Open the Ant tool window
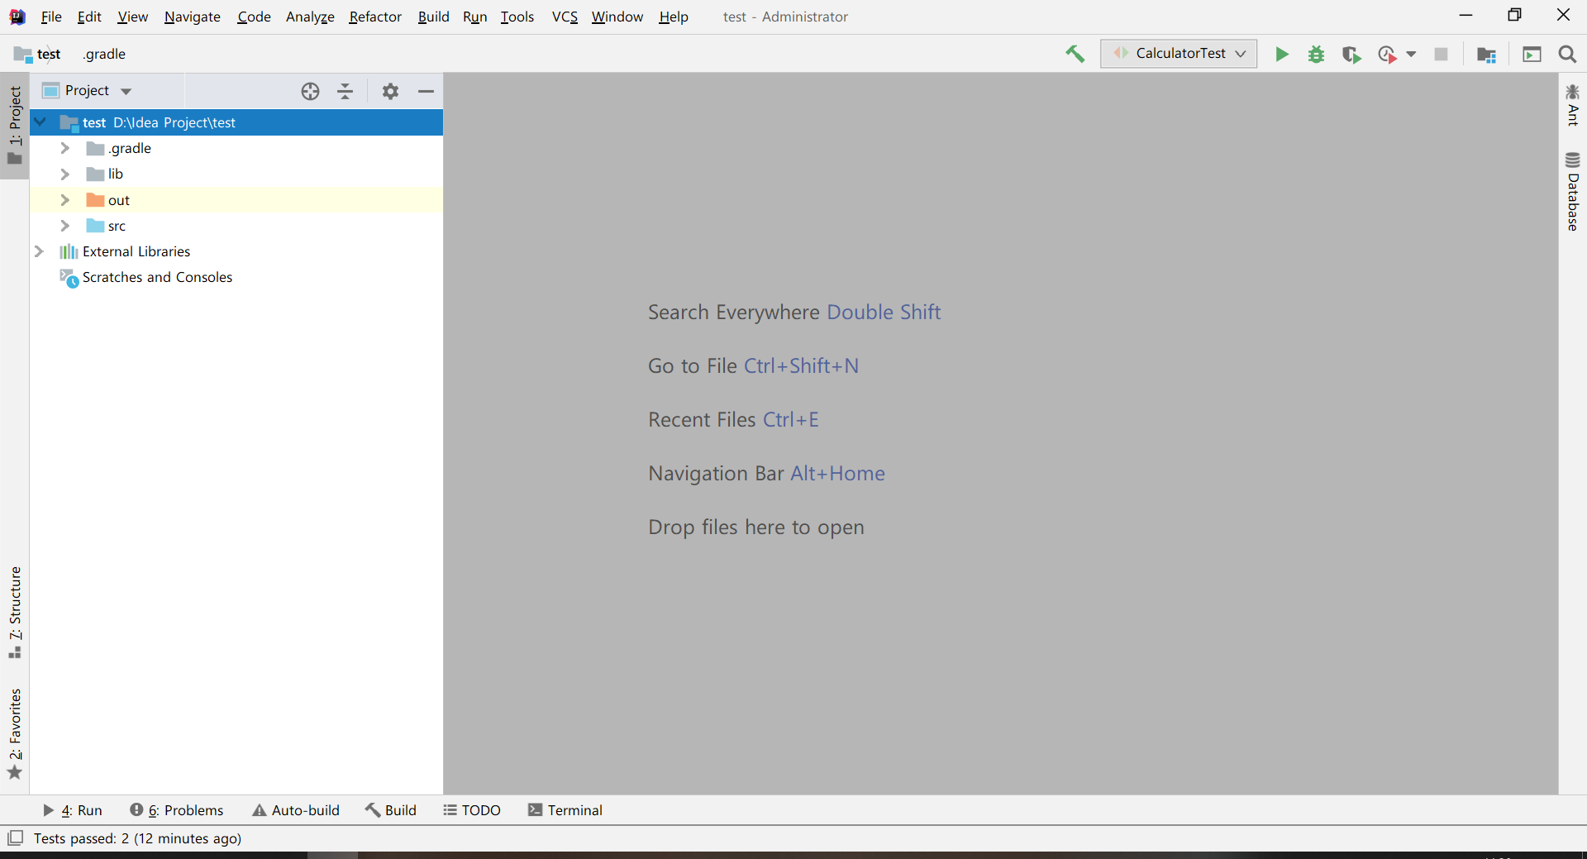Screen dimensions: 1587x859 click(1573, 105)
